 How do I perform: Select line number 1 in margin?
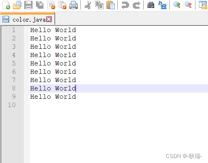coord(14,30)
